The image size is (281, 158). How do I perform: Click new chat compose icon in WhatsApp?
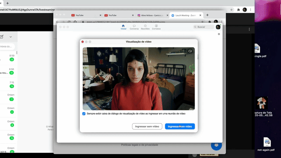tap(2, 36)
